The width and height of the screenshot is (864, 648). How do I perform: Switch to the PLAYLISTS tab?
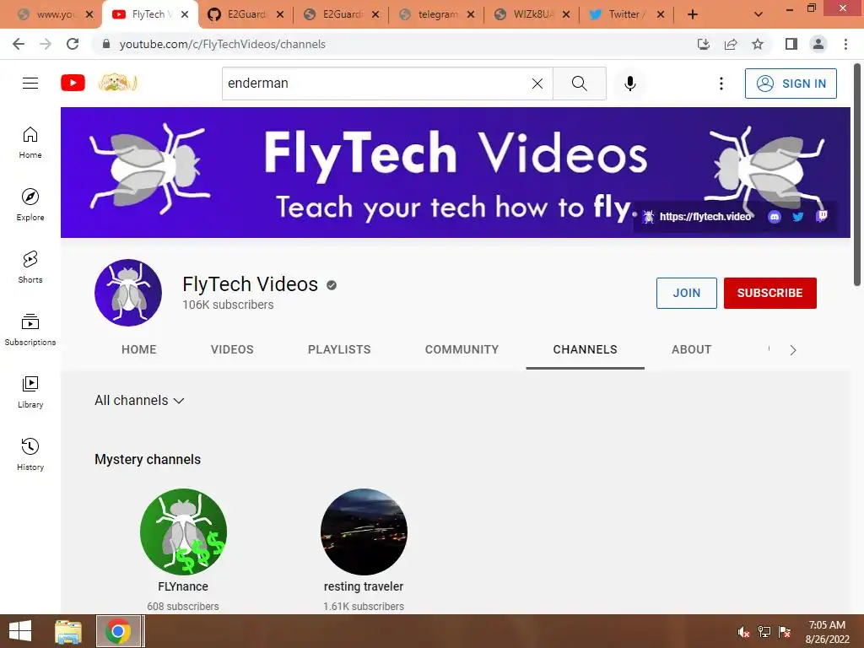coord(339,349)
